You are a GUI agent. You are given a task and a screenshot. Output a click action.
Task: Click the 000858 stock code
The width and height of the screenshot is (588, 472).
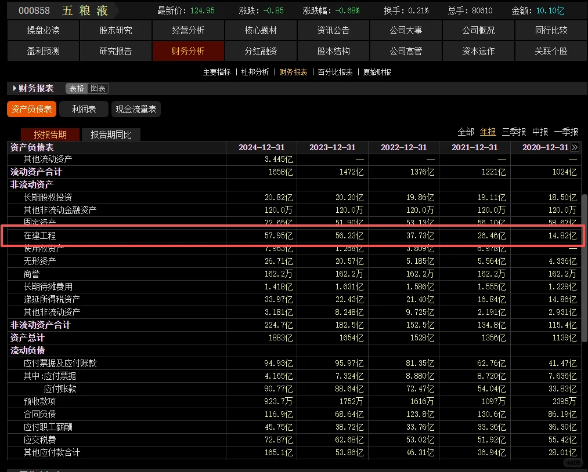(34, 10)
